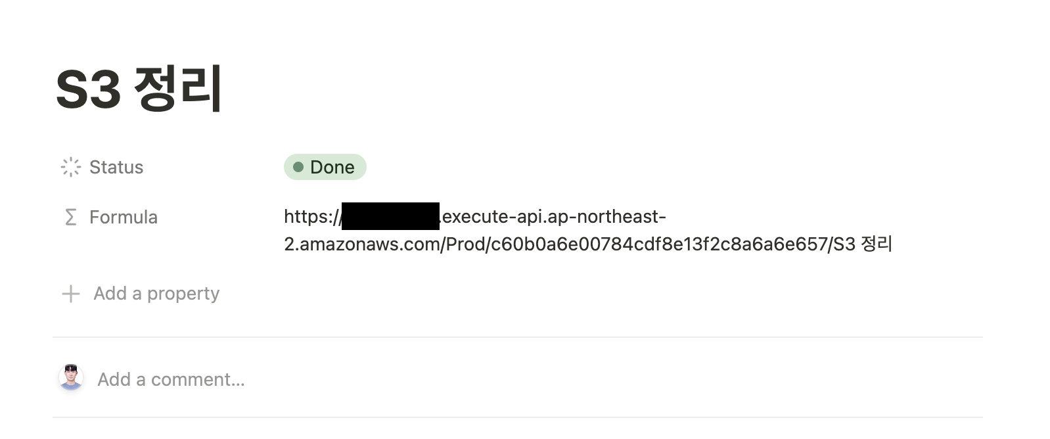The image size is (1050, 439).
Task: Click the blacked-out redacted part of URL
Action: click(390, 216)
